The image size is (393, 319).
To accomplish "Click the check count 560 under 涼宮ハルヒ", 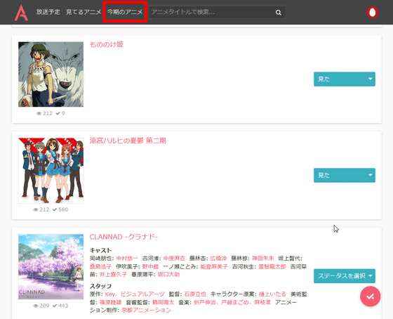I will [60, 209].
